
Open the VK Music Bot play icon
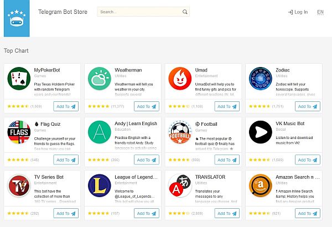click(261, 132)
